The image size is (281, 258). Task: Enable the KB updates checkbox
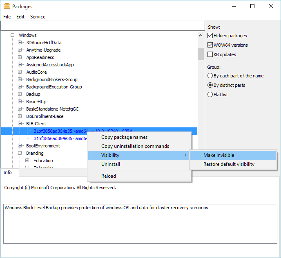click(x=210, y=54)
